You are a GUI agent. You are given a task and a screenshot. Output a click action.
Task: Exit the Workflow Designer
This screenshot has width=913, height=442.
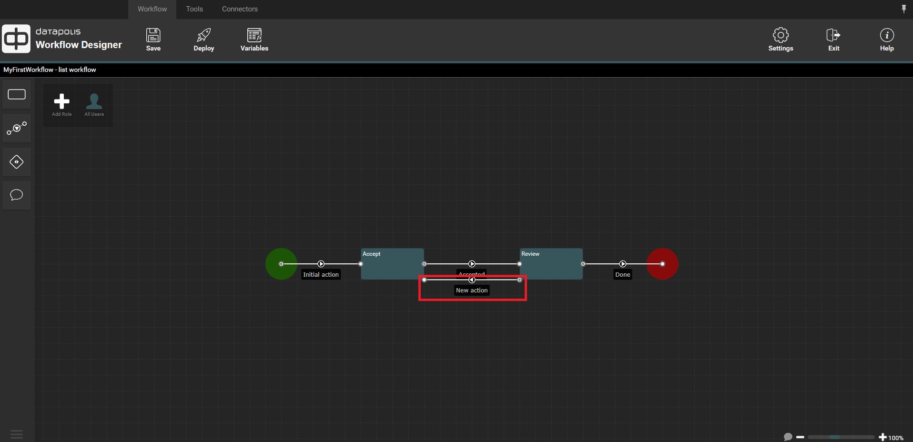833,40
